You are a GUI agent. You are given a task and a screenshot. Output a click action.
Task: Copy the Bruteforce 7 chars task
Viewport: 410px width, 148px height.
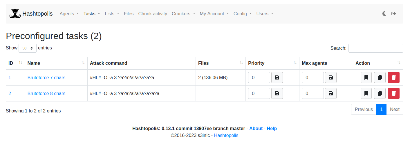tap(380, 77)
